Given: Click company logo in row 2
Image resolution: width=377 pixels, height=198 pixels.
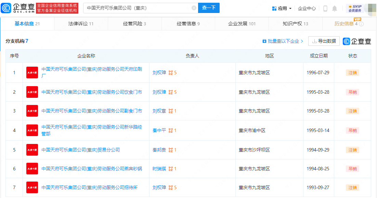Looking at the screenshot, I should click(32, 92).
